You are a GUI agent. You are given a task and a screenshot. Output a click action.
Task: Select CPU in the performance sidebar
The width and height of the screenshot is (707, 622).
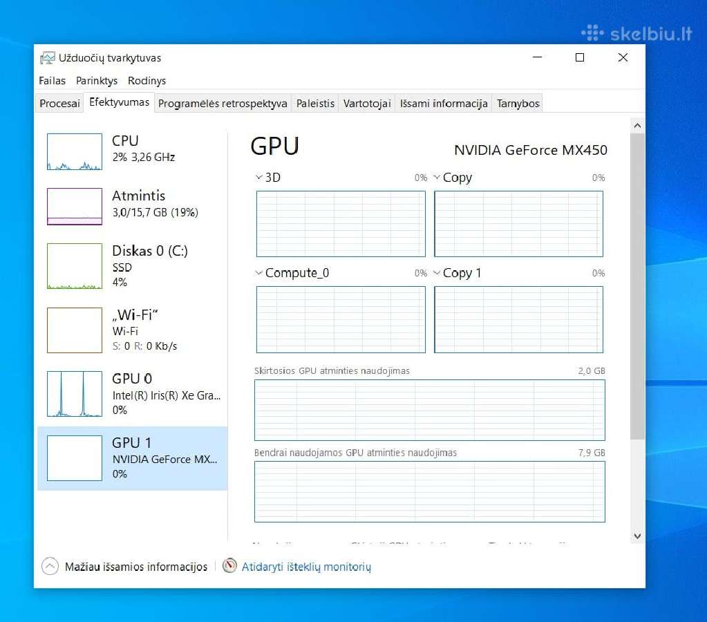[x=133, y=151]
